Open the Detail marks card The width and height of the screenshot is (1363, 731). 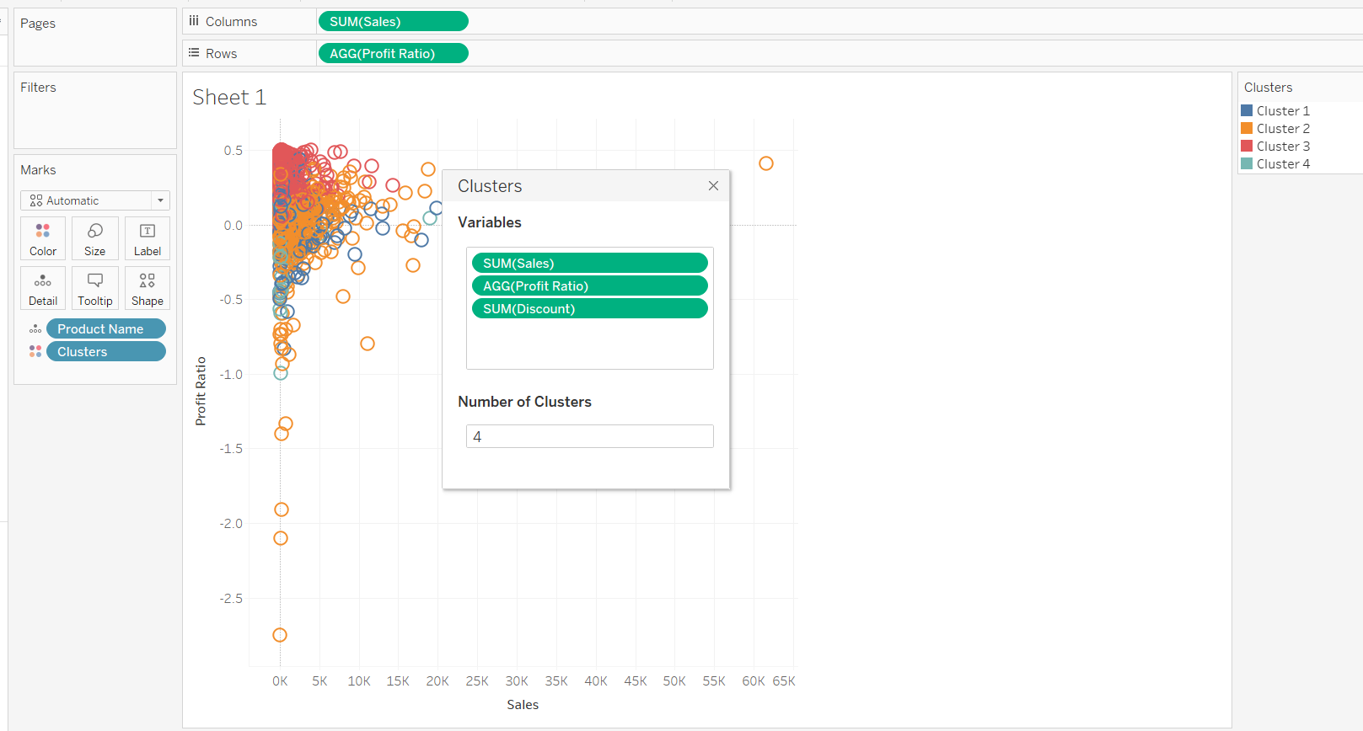[x=43, y=288]
